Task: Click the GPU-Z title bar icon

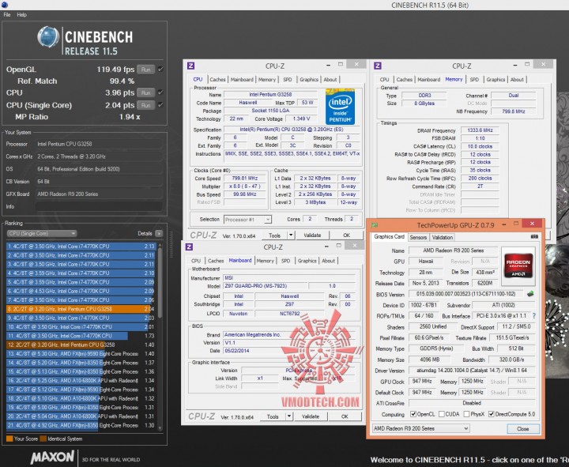Action: click(x=375, y=225)
